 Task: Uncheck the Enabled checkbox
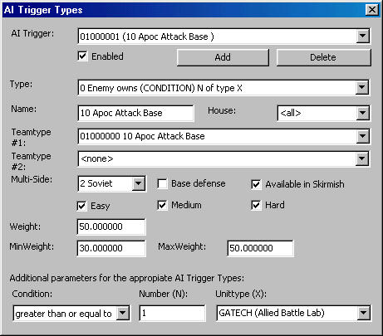(x=82, y=56)
